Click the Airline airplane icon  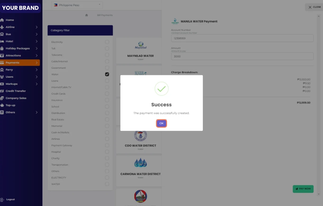pyautogui.click(x=2, y=27)
